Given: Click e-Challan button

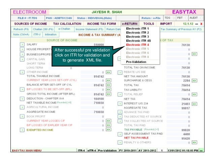Looking at the screenshot, I should click(x=64, y=29).
